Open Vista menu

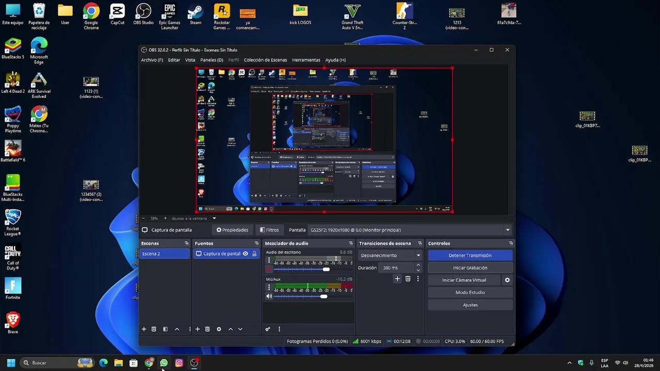[190, 60]
